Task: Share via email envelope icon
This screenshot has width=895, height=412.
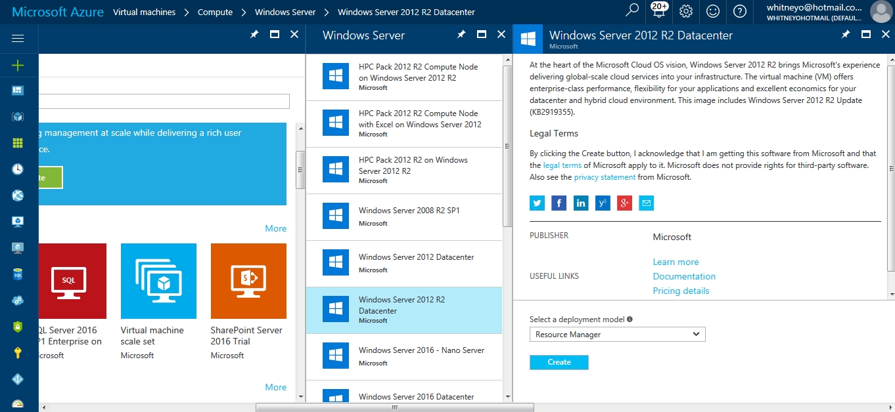Action: (x=646, y=203)
